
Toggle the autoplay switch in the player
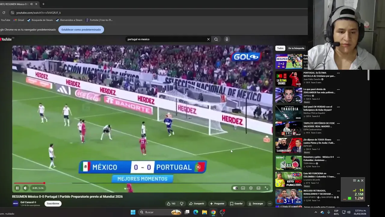[235, 188]
